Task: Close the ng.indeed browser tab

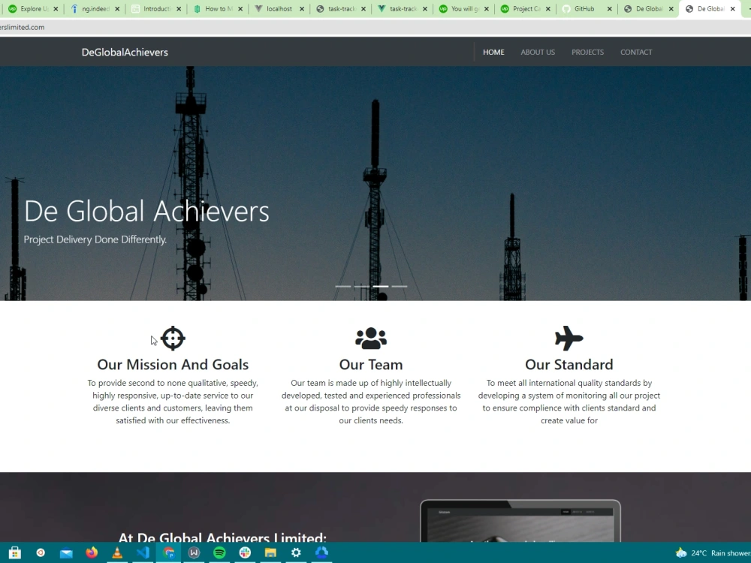Action: point(117,8)
